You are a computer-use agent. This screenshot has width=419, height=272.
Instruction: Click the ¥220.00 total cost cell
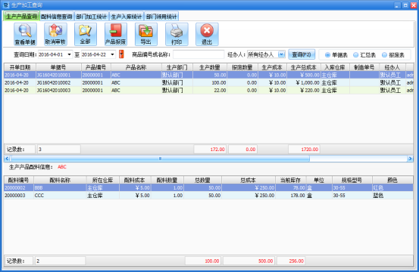click(x=304, y=91)
